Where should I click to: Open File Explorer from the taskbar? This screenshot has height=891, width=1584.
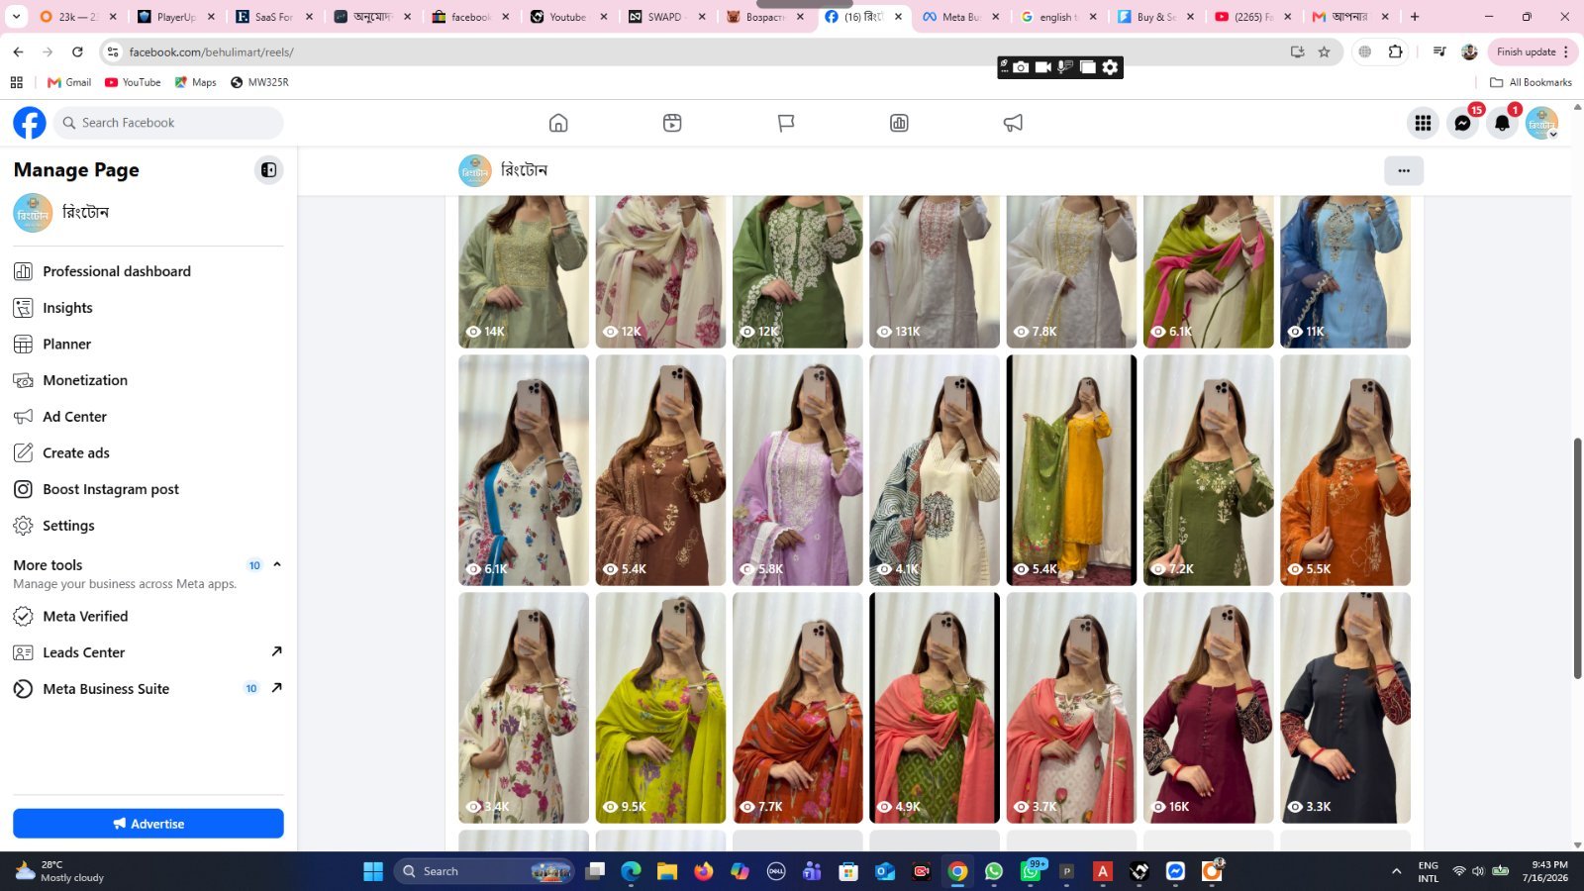tap(667, 871)
